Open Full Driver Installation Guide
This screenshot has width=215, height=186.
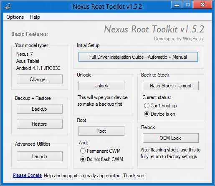point(138,57)
